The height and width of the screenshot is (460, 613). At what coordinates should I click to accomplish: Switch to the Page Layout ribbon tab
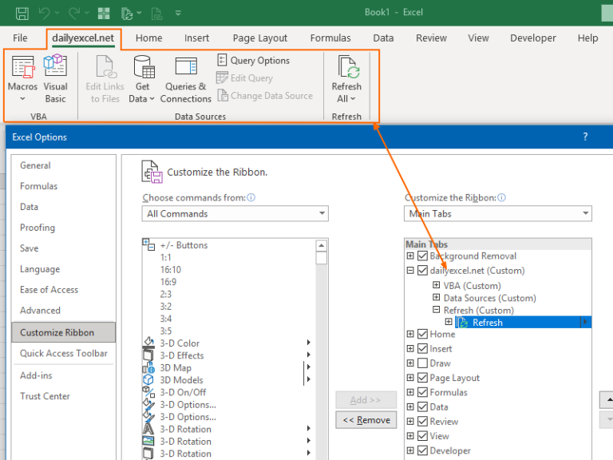[260, 38]
